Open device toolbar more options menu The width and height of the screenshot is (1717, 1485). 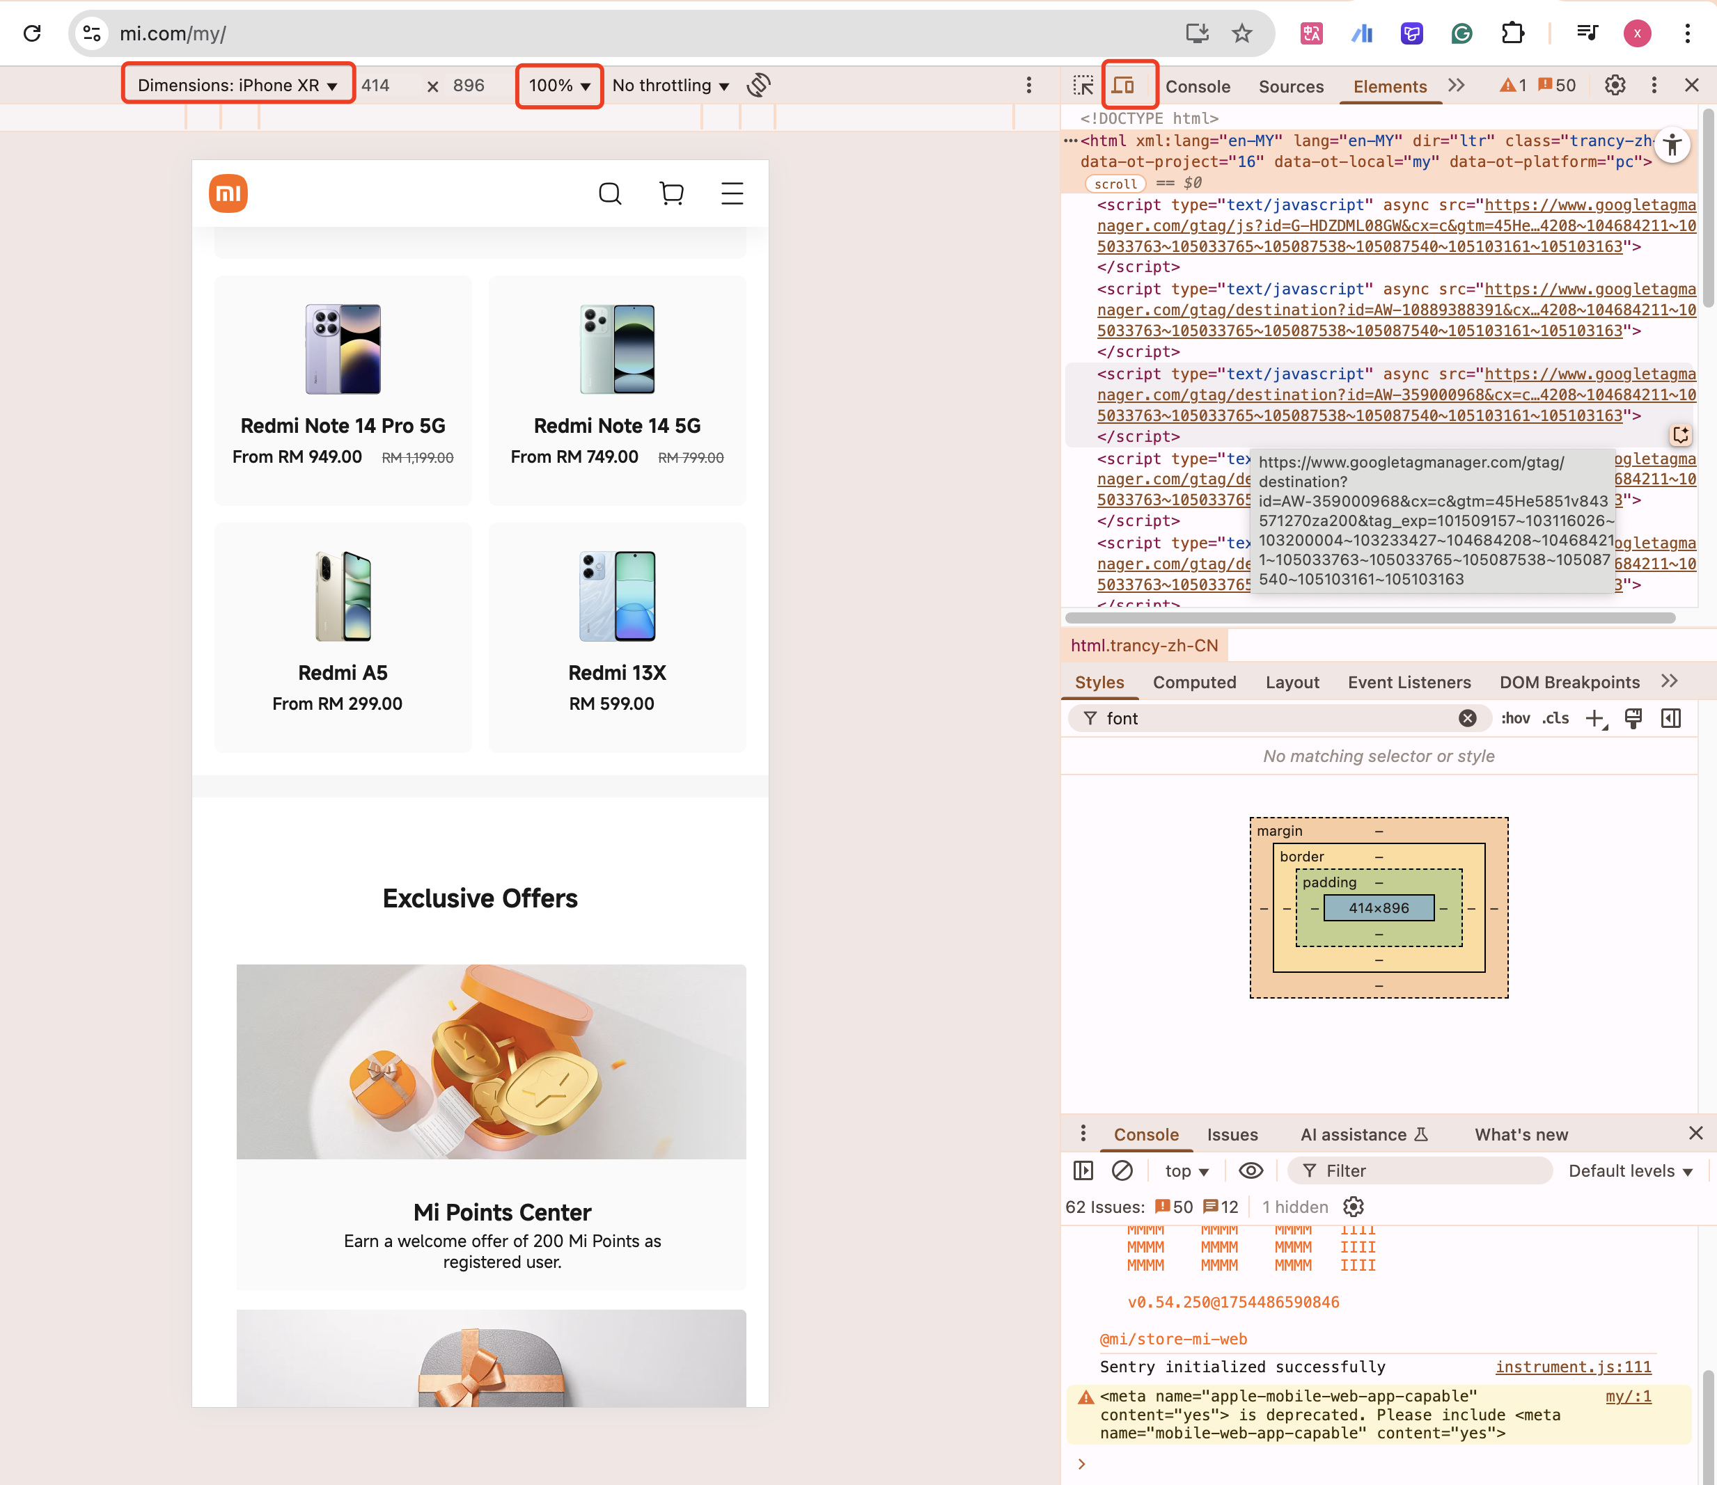click(1029, 84)
